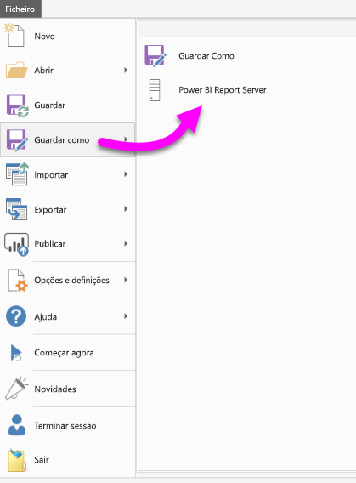Expand the Abrir submenu arrow
Image resolution: width=356 pixels, height=483 pixels.
126,71
